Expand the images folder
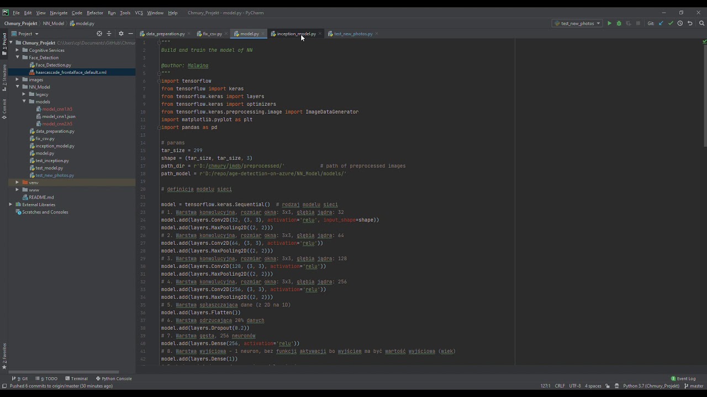 (x=17, y=79)
